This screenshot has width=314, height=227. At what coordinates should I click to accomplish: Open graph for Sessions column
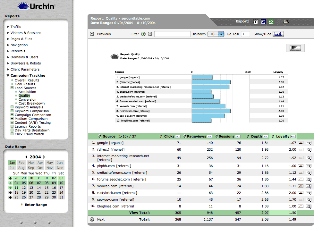(x=238, y=137)
